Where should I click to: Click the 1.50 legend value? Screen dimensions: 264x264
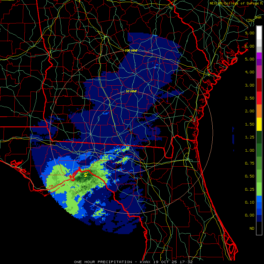coord(250,124)
